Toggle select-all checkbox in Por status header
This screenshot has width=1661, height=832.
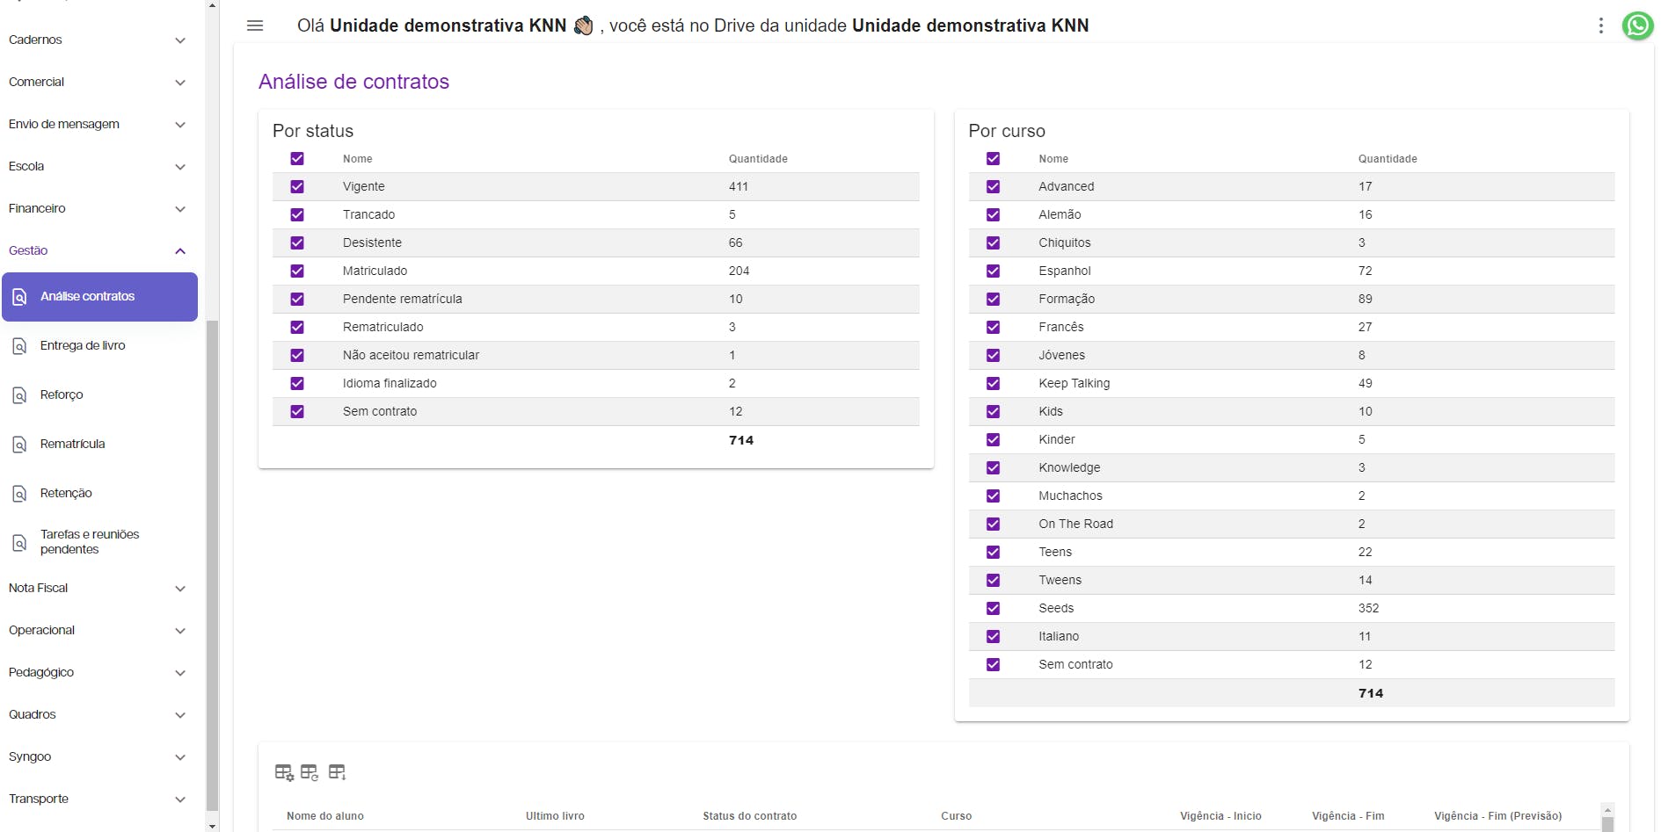[297, 158]
